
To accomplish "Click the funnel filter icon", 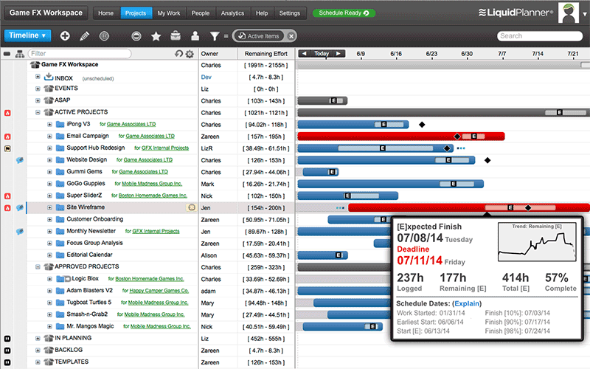I will point(215,35).
